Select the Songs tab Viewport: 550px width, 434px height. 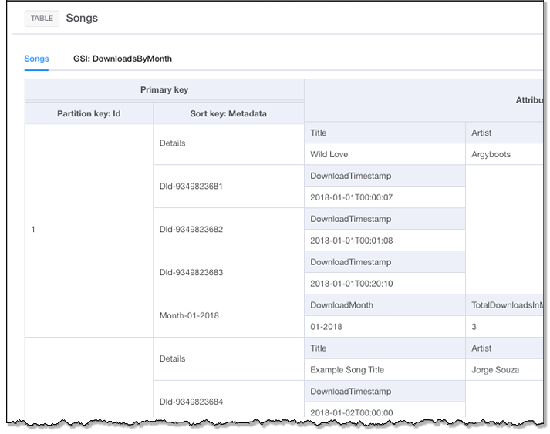(x=36, y=59)
